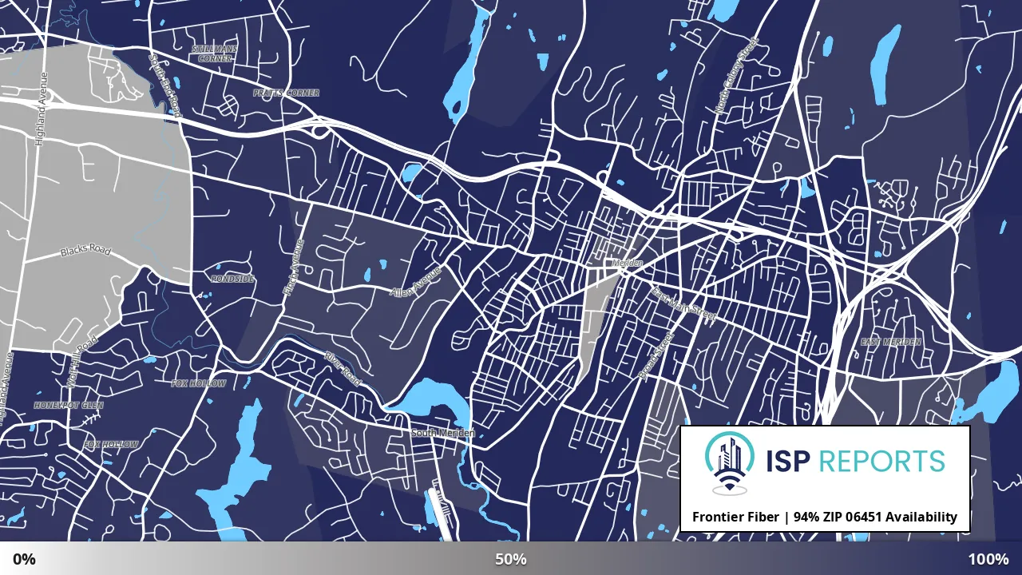
Task: Click the Pratts Corner map label
Action: click(x=286, y=93)
